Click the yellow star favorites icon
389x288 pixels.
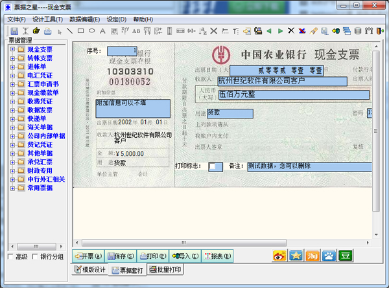[x=296, y=256]
